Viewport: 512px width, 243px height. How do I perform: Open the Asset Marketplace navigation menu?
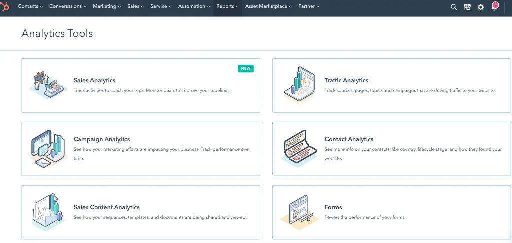point(268,6)
